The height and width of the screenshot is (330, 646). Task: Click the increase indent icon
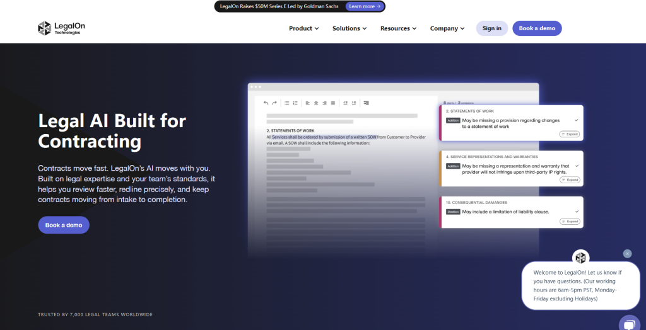pos(353,103)
